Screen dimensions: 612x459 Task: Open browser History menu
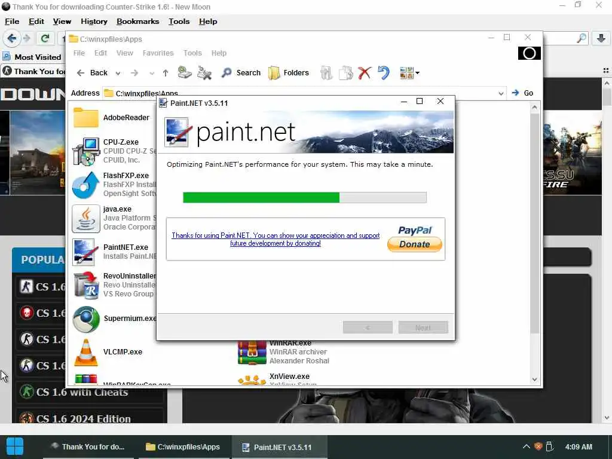pyautogui.click(x=94, y=22)
